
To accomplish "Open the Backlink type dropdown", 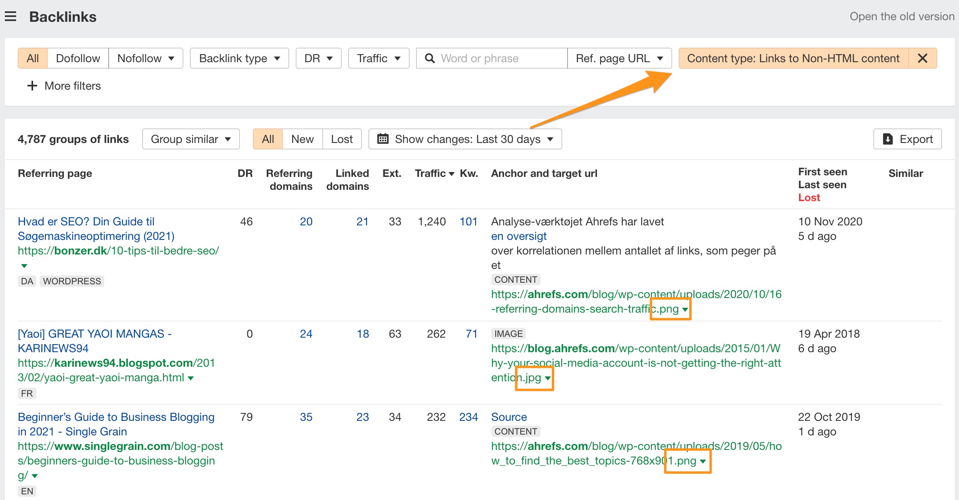I will (239, 59).
